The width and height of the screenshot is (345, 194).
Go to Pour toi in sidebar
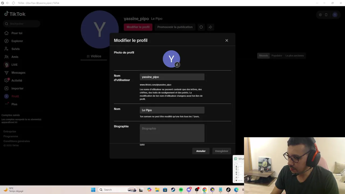(17, 33)
